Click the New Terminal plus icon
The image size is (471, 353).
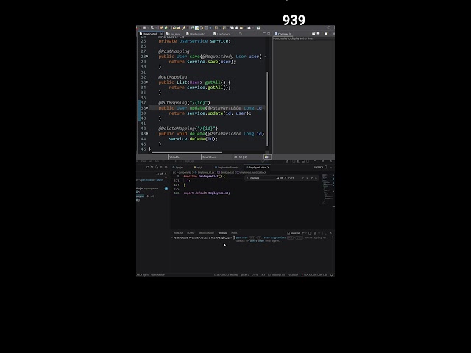[x=303, y=233]
